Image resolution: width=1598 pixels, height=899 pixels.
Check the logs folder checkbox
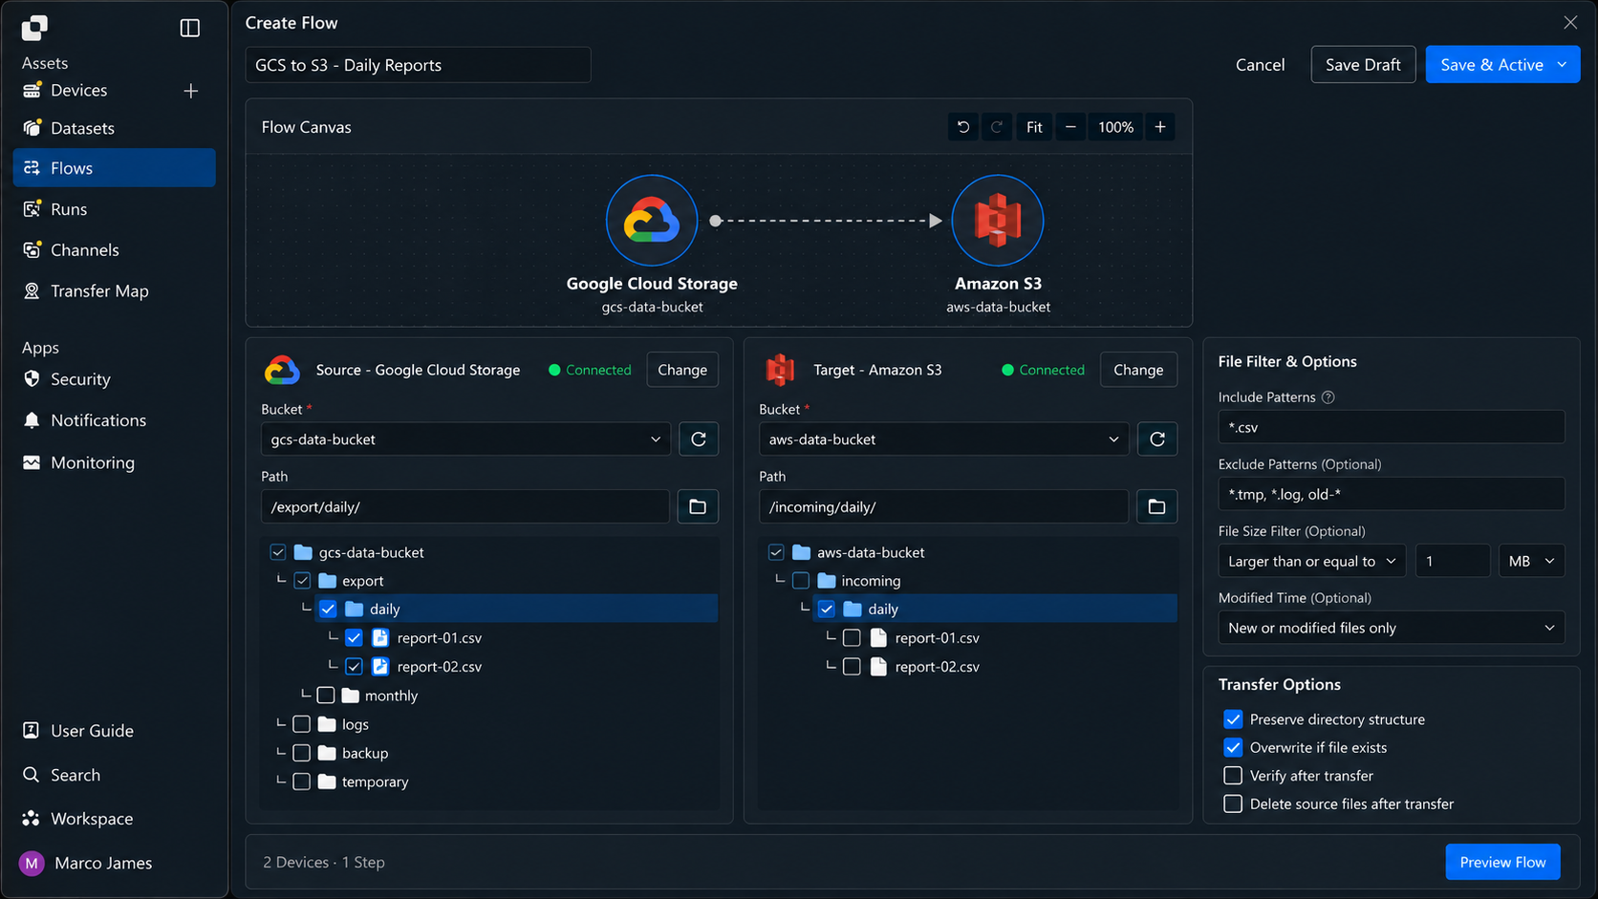tap(302, 724)
